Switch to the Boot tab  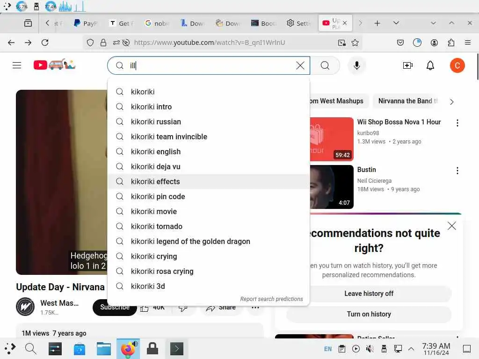(264, 23)
